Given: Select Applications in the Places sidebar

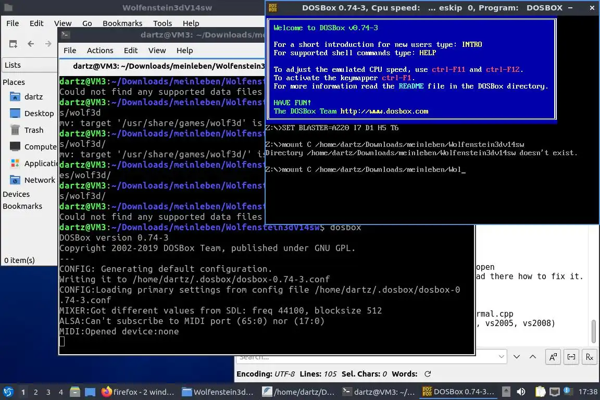Looking at the screenshot, I should click(x=33, y=164).
